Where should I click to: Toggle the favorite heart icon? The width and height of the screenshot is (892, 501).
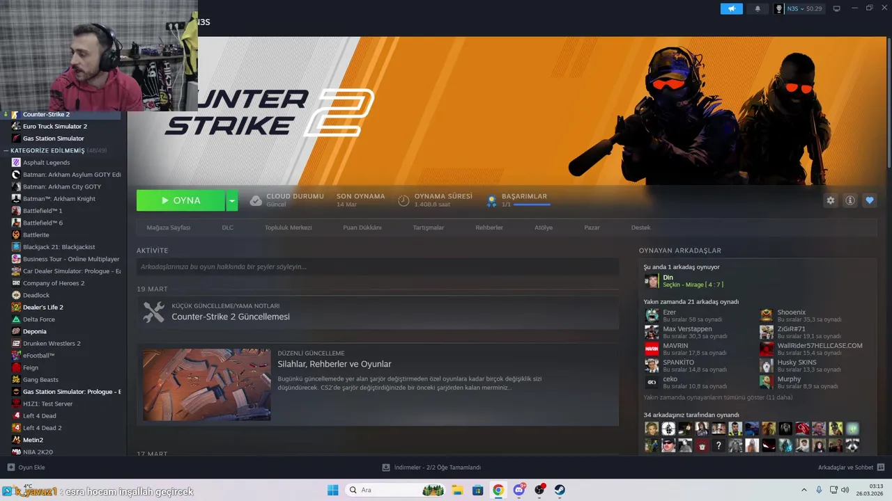[x=870, y=200]
